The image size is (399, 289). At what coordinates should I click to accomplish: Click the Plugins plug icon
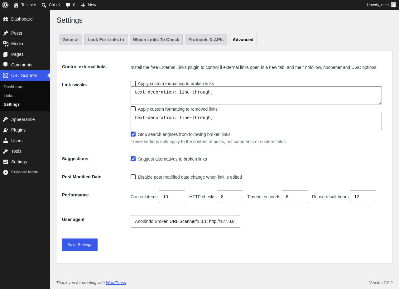point(6,130)
